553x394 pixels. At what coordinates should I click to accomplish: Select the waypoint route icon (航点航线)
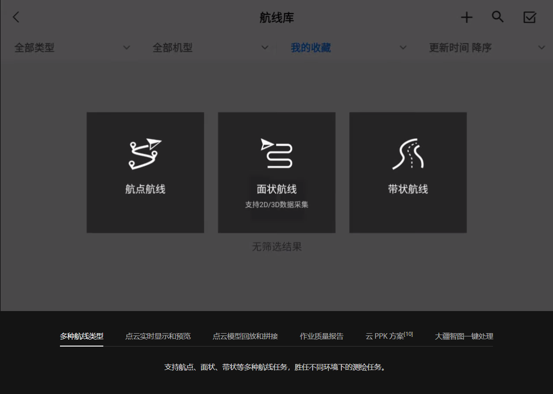[x=145, y=154]
